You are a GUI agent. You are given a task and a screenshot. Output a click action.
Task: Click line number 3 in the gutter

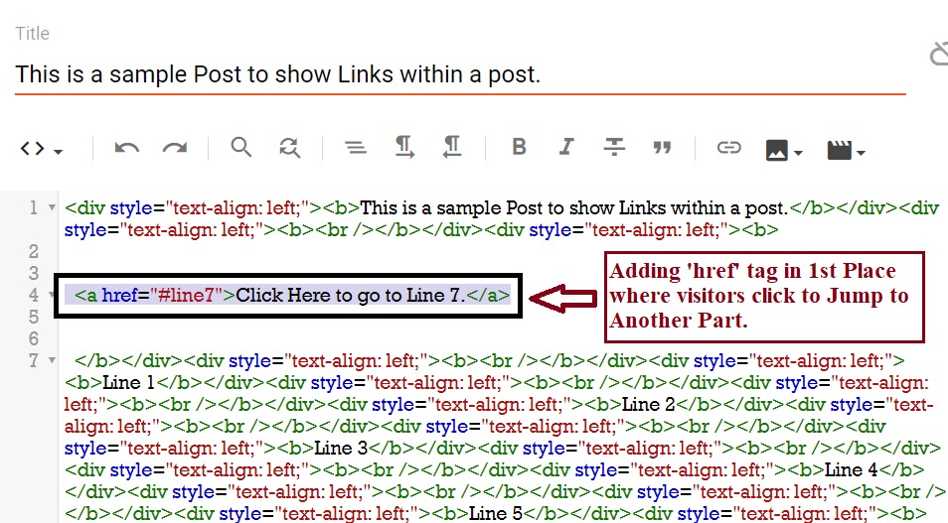click(34, 274)
